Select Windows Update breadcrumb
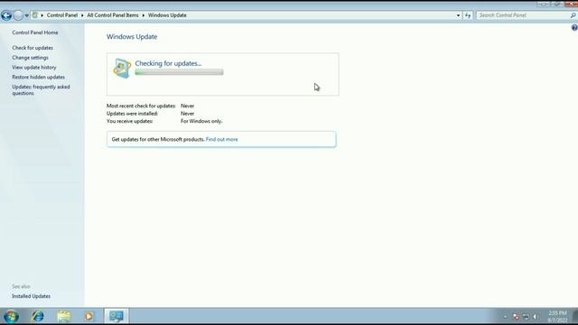This screenshot has height=325, width=578. (x=167, y=15)
